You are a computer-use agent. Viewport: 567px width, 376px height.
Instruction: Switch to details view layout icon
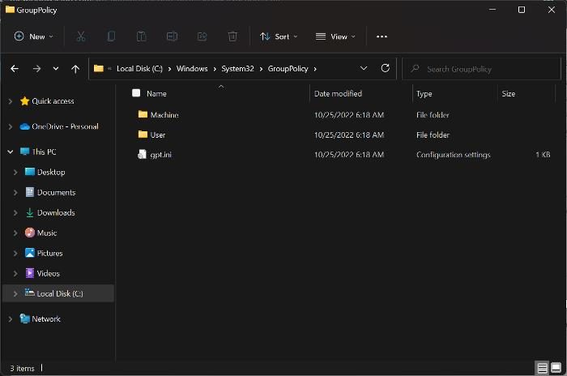[543, 368]
